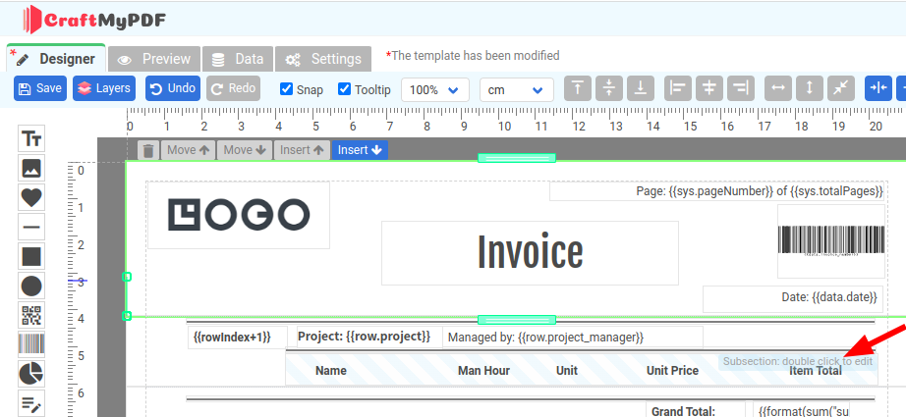Go to the Settings tab
Viewport: 906px width, 417px height.
pos(323,59)
